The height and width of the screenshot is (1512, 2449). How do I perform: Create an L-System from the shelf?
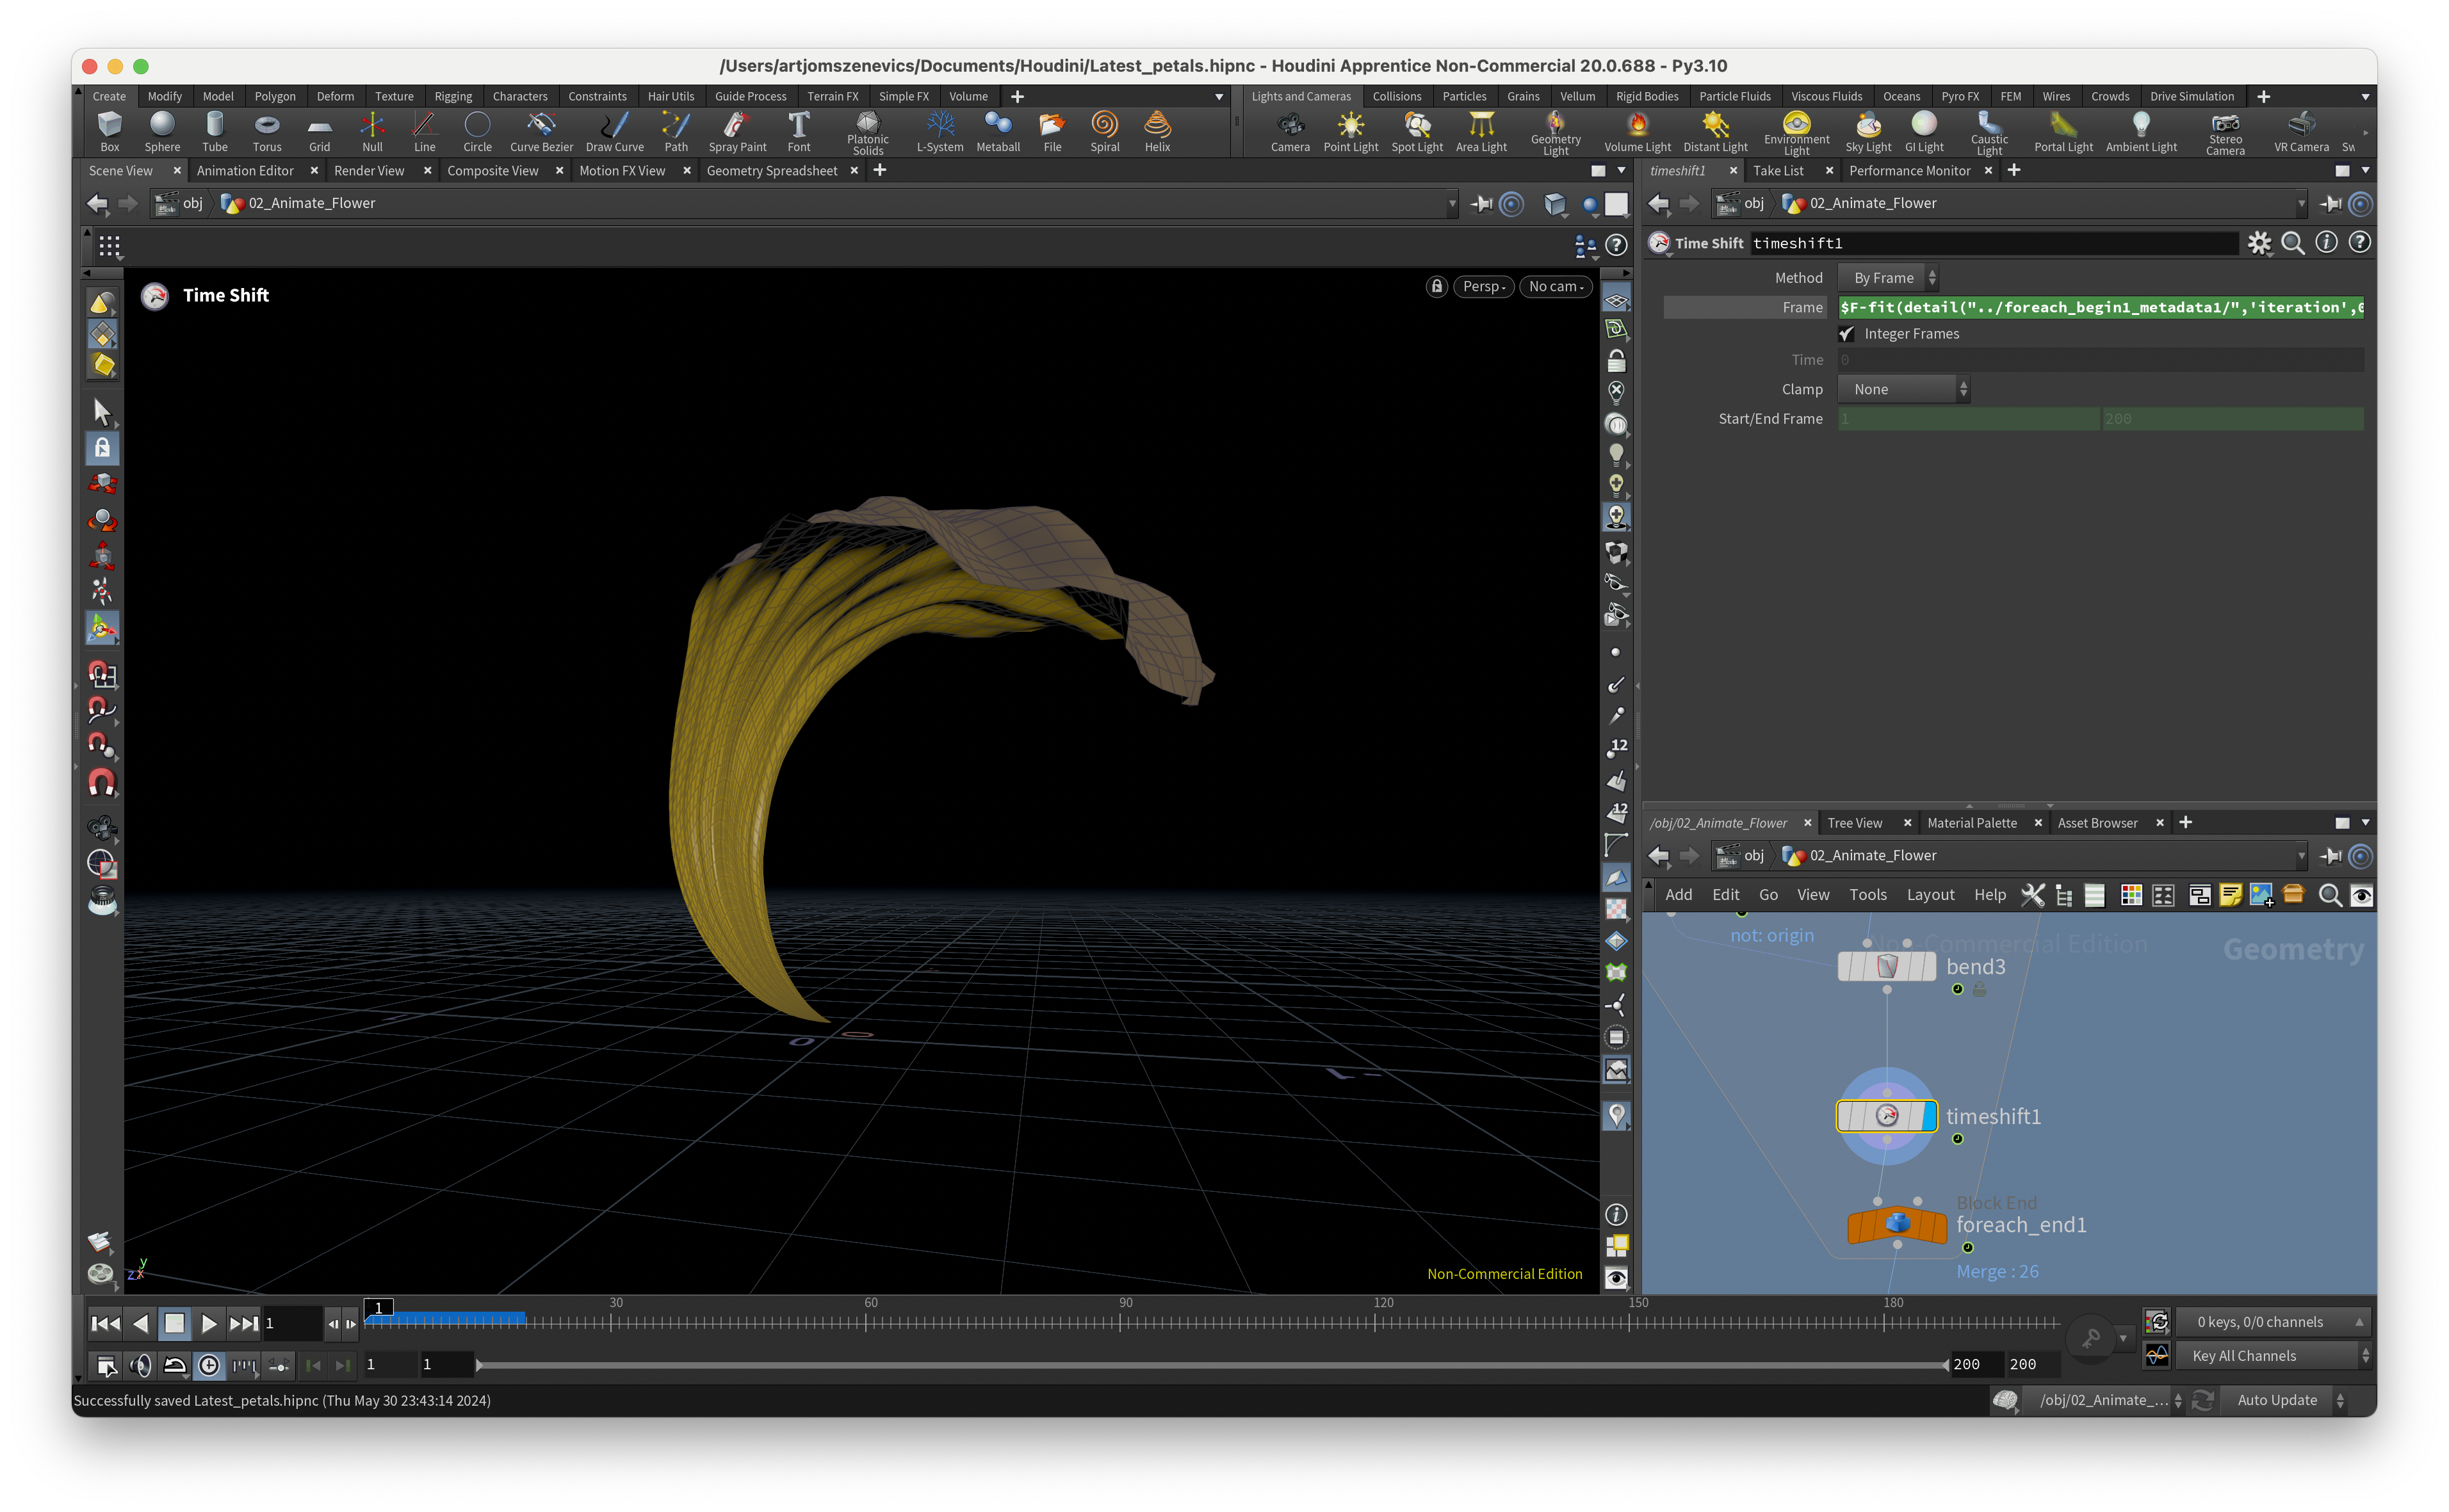pyautogui.click(x=940, y=131)
